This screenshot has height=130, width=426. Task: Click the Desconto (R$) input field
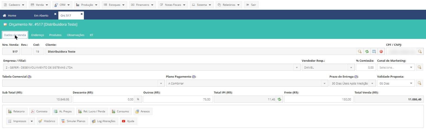[104, 99]
